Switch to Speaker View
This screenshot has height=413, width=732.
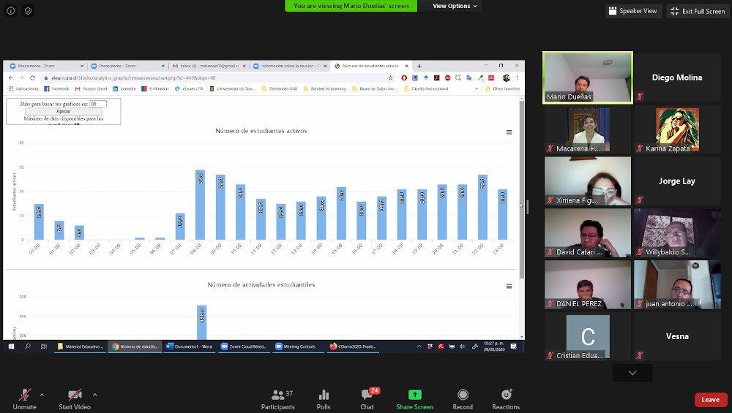pyautogui.click(x=632, y=11)
